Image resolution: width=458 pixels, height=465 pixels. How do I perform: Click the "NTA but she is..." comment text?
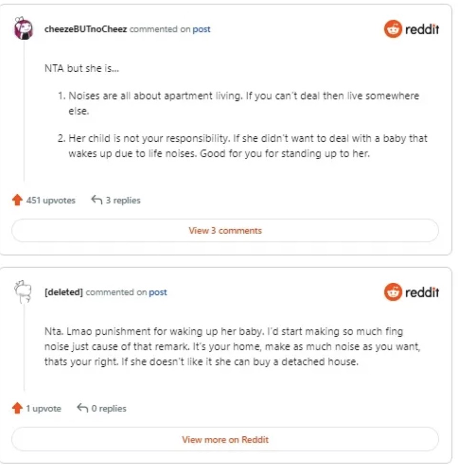(82, 68)
